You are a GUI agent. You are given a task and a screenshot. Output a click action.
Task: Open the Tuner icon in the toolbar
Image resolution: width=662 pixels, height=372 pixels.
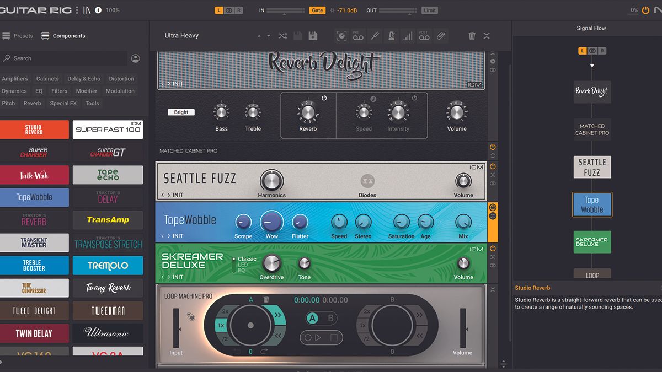pos(375,35)
